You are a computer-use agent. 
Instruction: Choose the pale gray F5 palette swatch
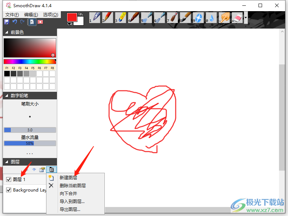pyautogui.click(x=33, y=74)
